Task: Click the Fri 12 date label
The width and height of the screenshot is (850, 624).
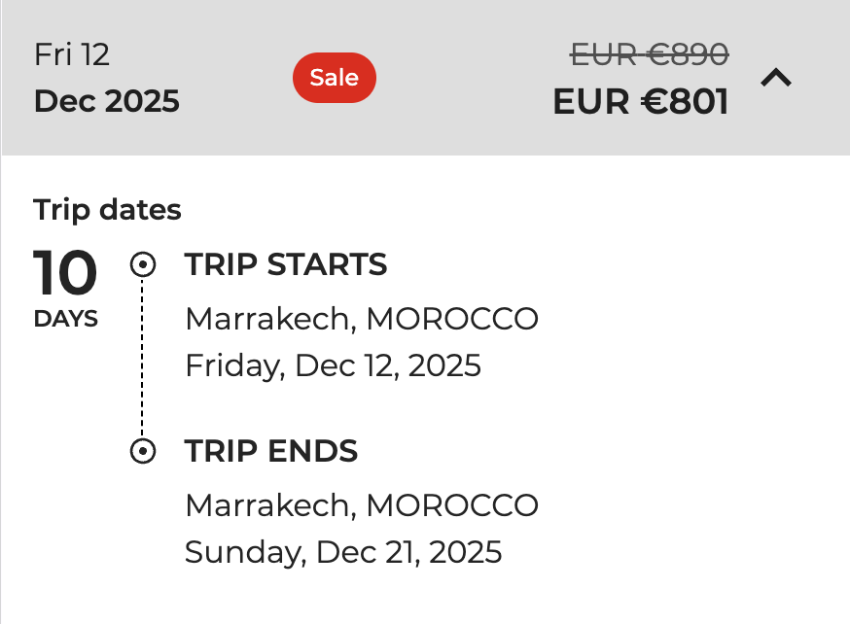Action: point(72,55)
